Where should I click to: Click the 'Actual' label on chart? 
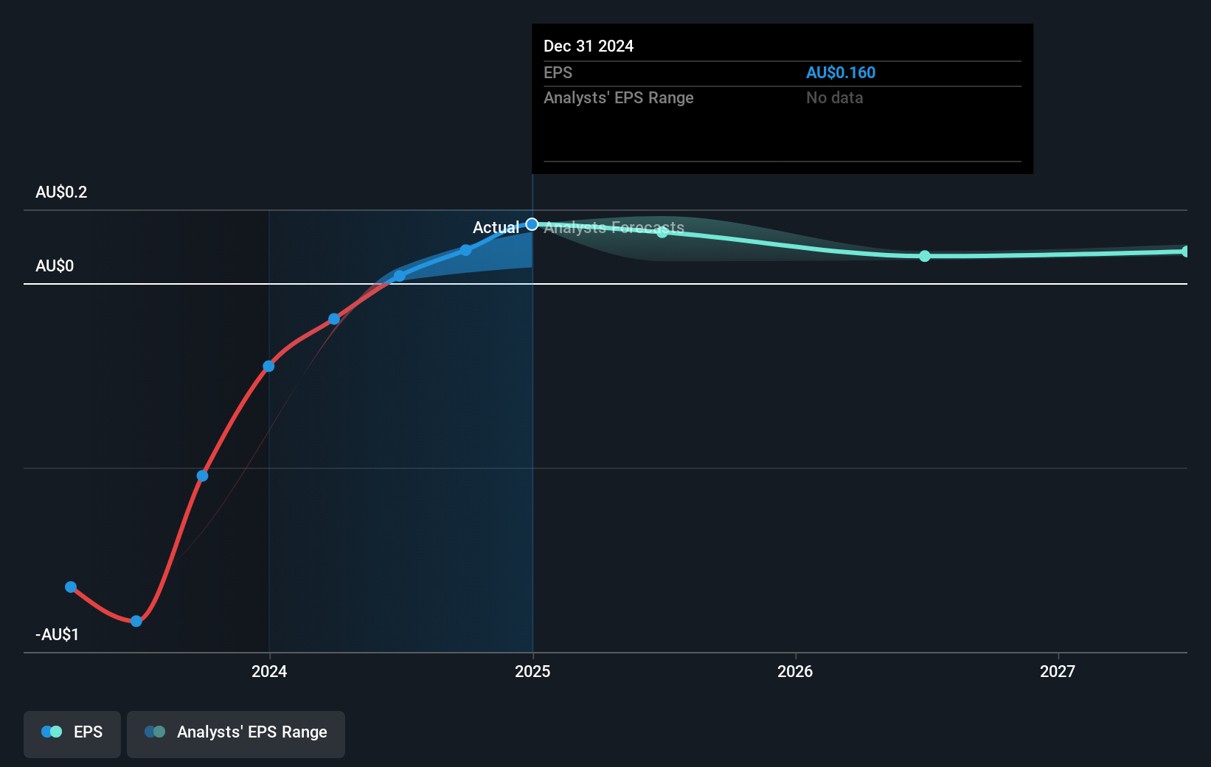click(496, 227)
